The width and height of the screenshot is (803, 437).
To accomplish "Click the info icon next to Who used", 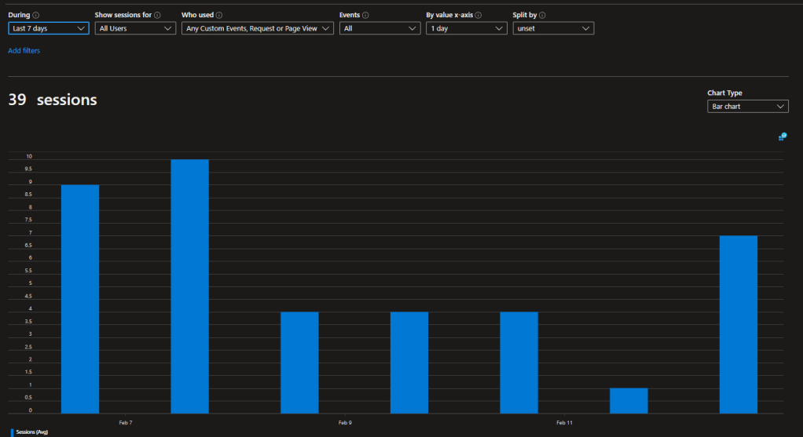I will tap(219, 15).
